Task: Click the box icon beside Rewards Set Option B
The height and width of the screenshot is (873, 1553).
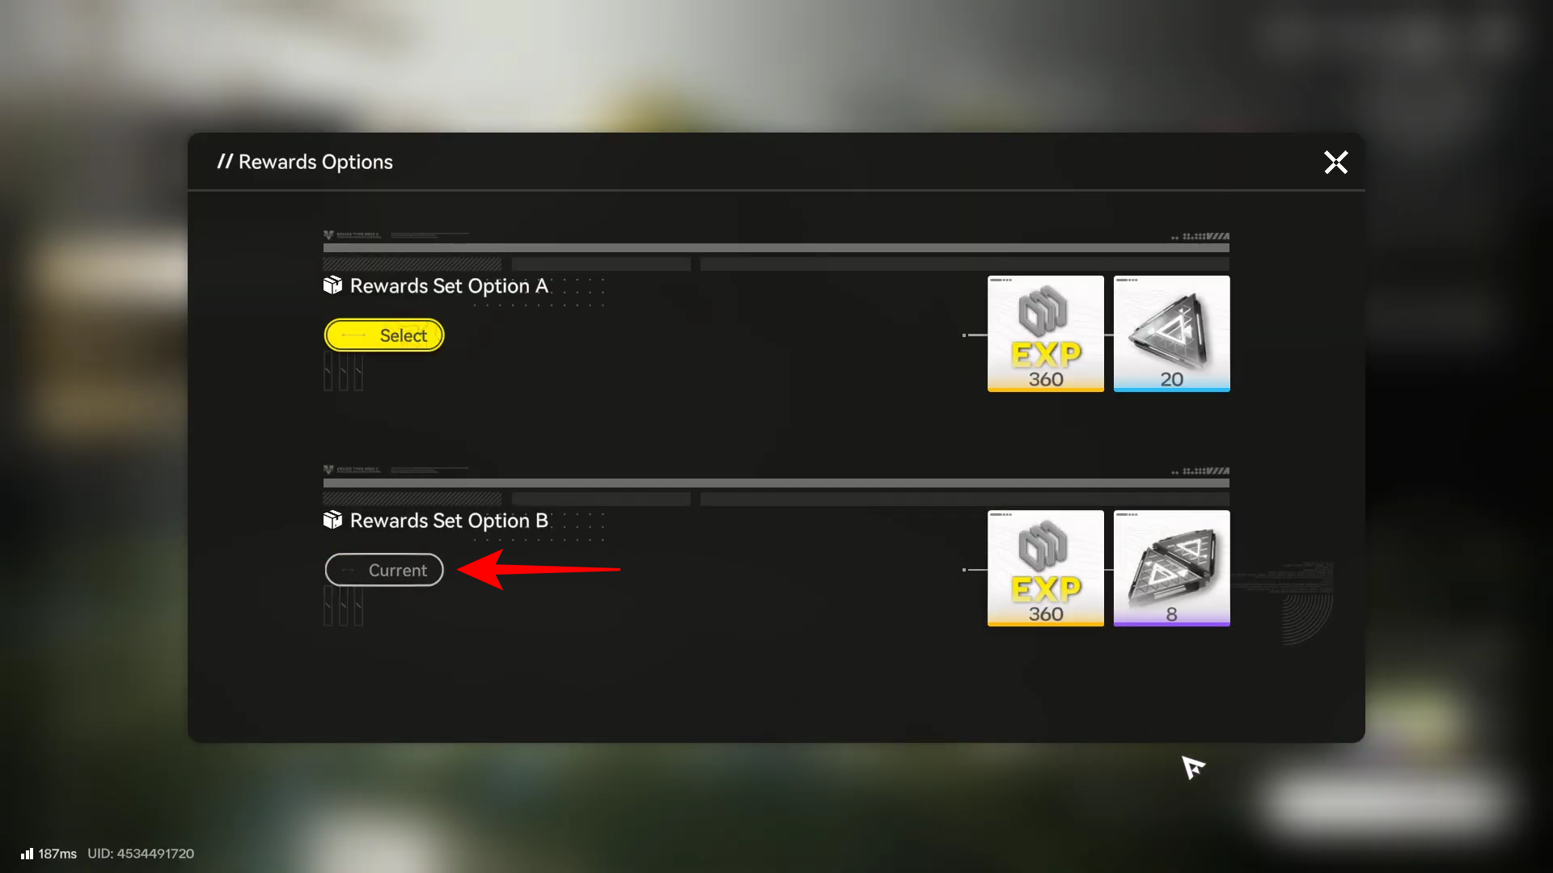Action: (x=332, y=520)
